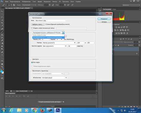Select the Hand tool
The height and width of the screenshot is (113, 141).
point(2,64)
